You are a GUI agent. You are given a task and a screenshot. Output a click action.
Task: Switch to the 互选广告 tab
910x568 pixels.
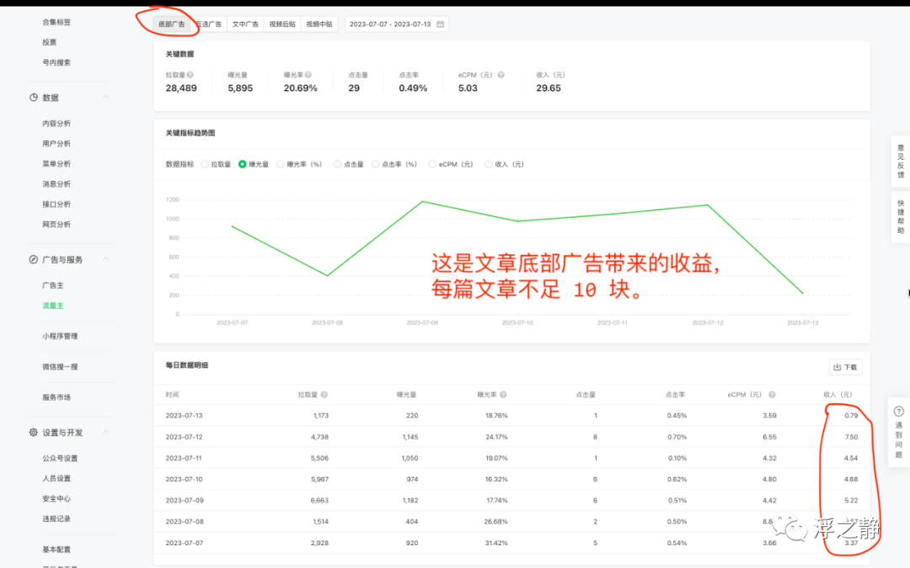[209, 24]
